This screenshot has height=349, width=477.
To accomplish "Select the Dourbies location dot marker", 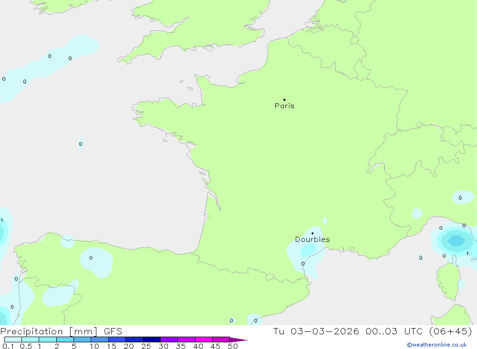I will pyautogui.click(x=312, y=233).
